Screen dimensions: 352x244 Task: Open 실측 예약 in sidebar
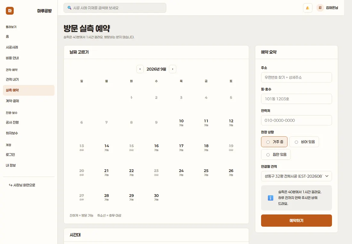(x=29, y=90)
